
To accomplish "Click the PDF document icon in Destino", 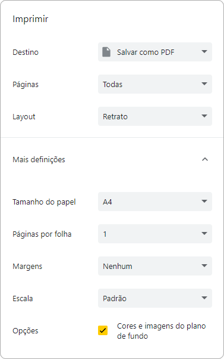I will point(106,52).
